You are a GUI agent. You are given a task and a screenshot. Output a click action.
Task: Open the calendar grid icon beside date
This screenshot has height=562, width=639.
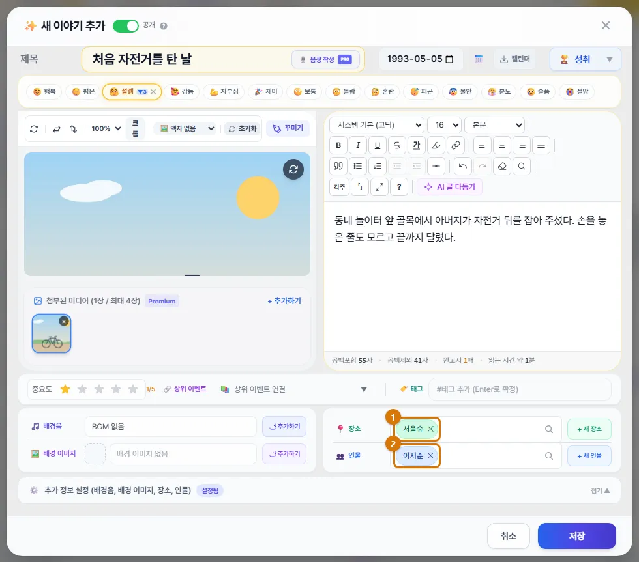pyautogui.click(x=479, y=59)
